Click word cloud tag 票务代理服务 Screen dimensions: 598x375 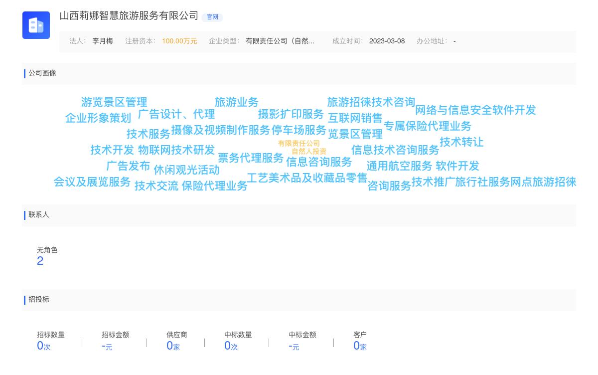251,158
